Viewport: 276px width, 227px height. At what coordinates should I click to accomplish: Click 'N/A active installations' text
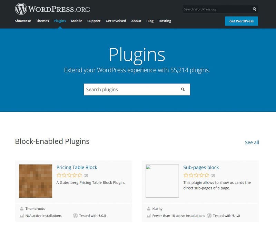pyautogui.click(x=43, y=216)
